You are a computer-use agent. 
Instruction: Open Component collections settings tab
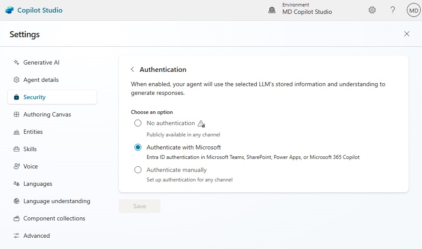click(x=52, y=218)
